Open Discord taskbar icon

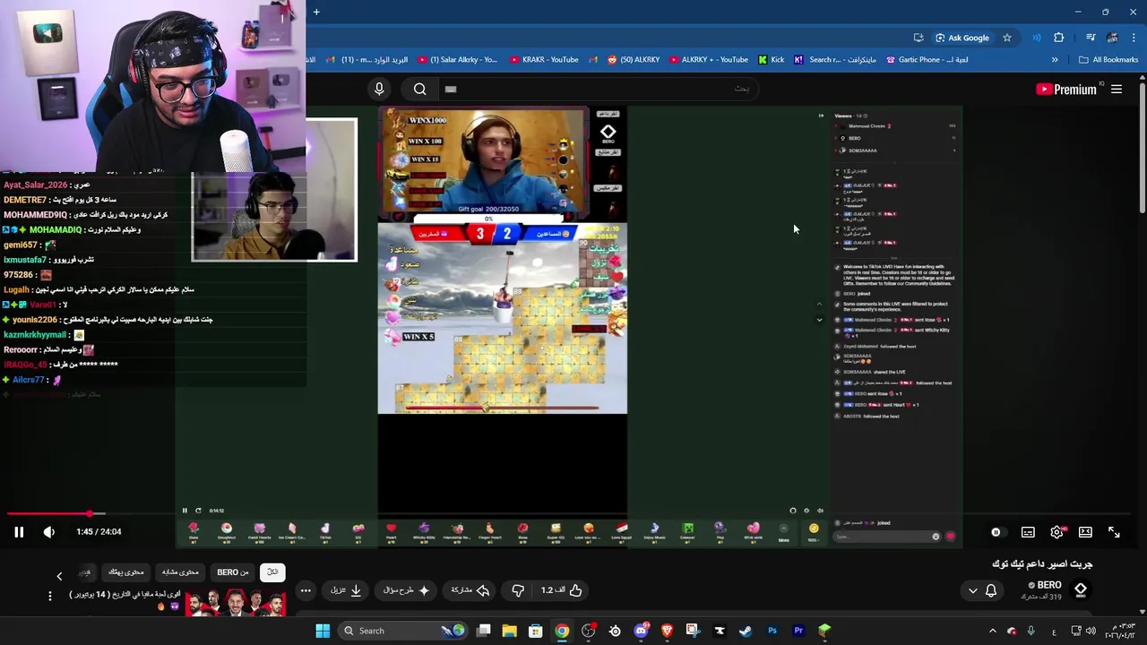(641, 631)
